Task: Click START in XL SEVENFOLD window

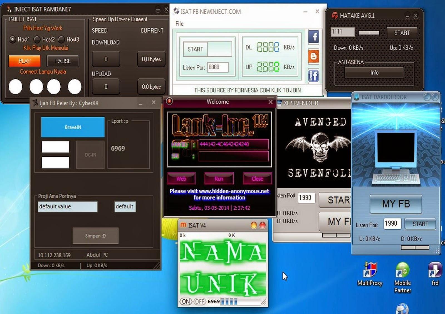Action: click(335, 200)
